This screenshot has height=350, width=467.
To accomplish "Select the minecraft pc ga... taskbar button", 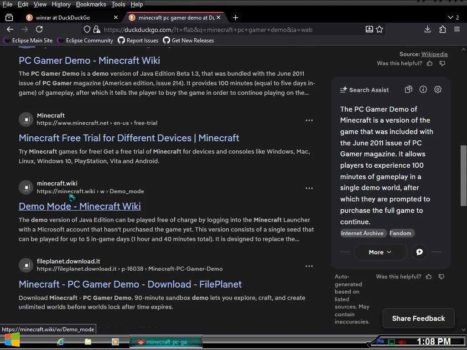I will (x=166, y=342).
